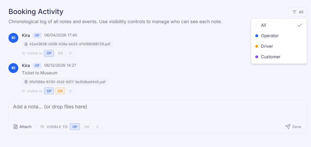Select the Driver filter option
The height and width of the screenshot is (147, 311).
[x=279, y=46]
